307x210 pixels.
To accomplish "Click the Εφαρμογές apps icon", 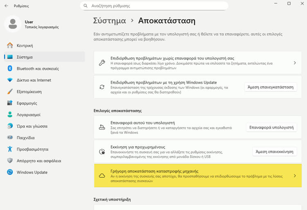I will pos(10,103).
